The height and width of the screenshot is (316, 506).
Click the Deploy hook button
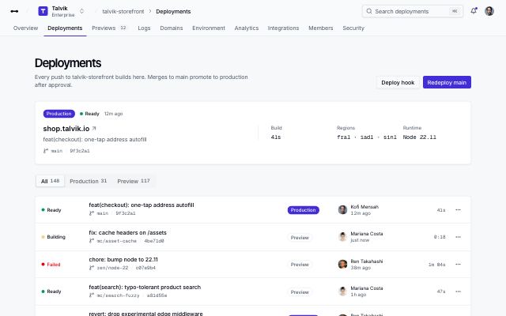click(x=398, y=82)
